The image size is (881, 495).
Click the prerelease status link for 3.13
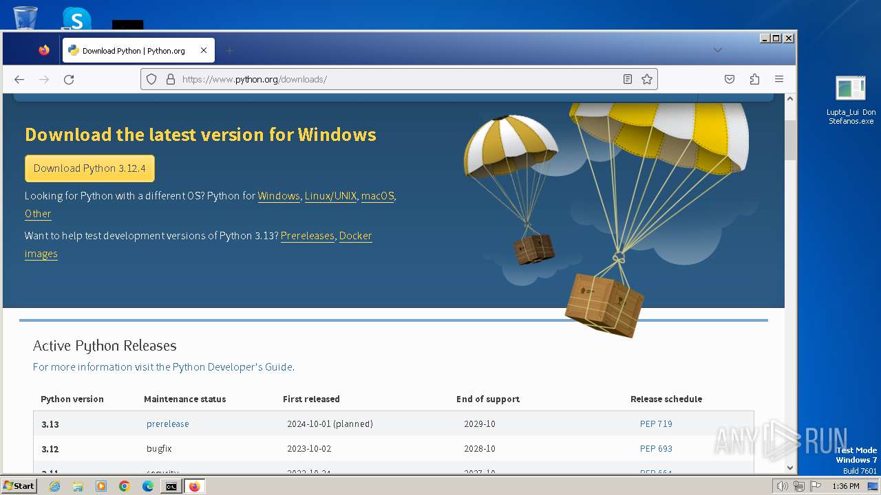click(x=167, y=424)
